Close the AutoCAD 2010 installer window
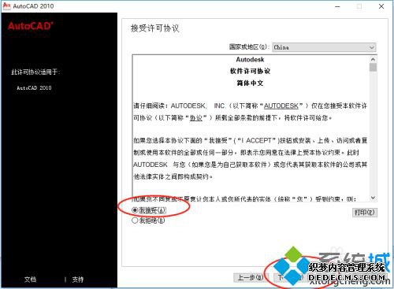Screen dimensions: 394x289 click(381, 6)
